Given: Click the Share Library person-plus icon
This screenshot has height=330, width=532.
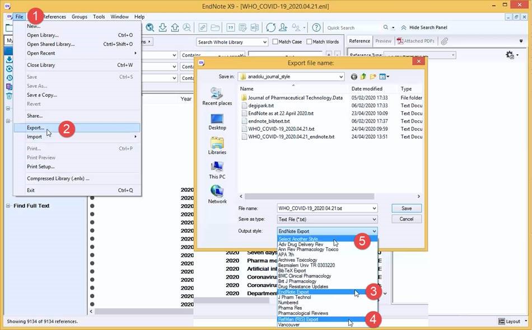Looking at the screenshot, I should click(283, 27).
